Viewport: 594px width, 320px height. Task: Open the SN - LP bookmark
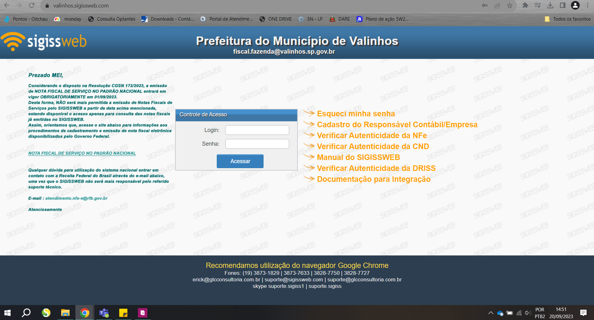click(311, 19)
